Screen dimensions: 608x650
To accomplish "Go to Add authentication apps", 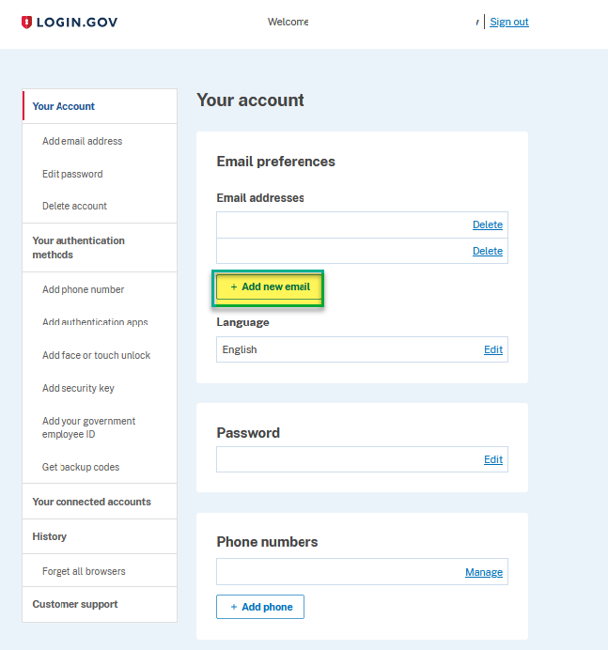I will coord(95,322).
